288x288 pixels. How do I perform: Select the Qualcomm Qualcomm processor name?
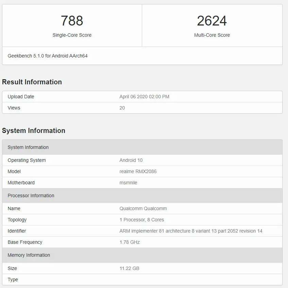(x=143, y=209)
